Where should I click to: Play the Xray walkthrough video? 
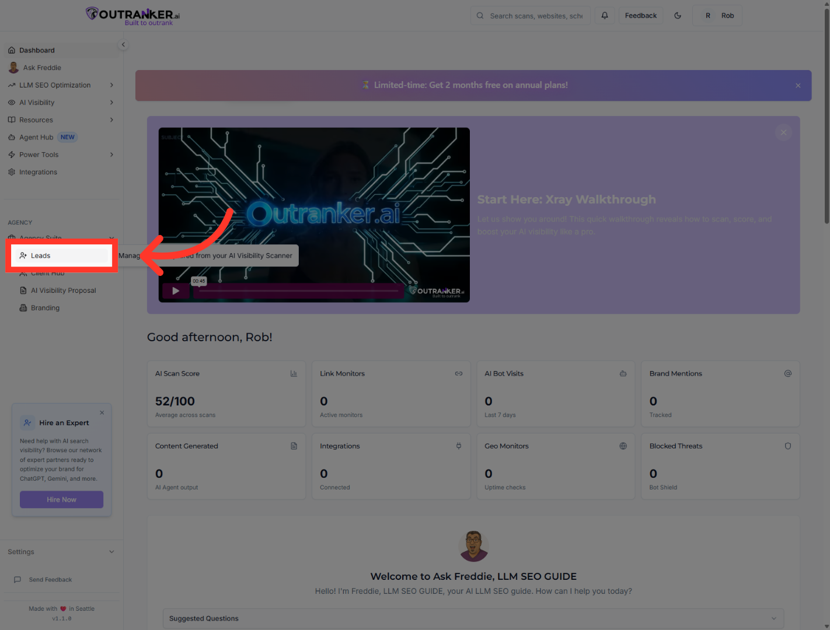click(x=176, y=290)
